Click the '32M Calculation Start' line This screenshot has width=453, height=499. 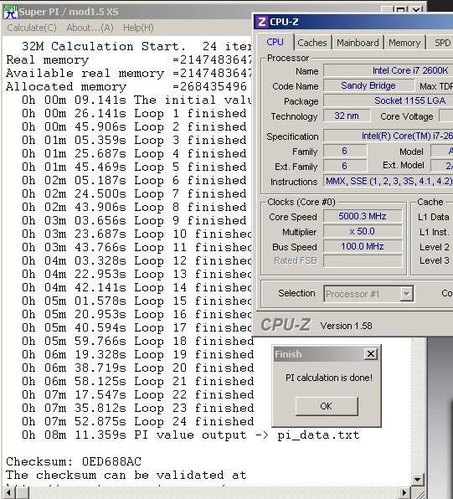[136, 46]
